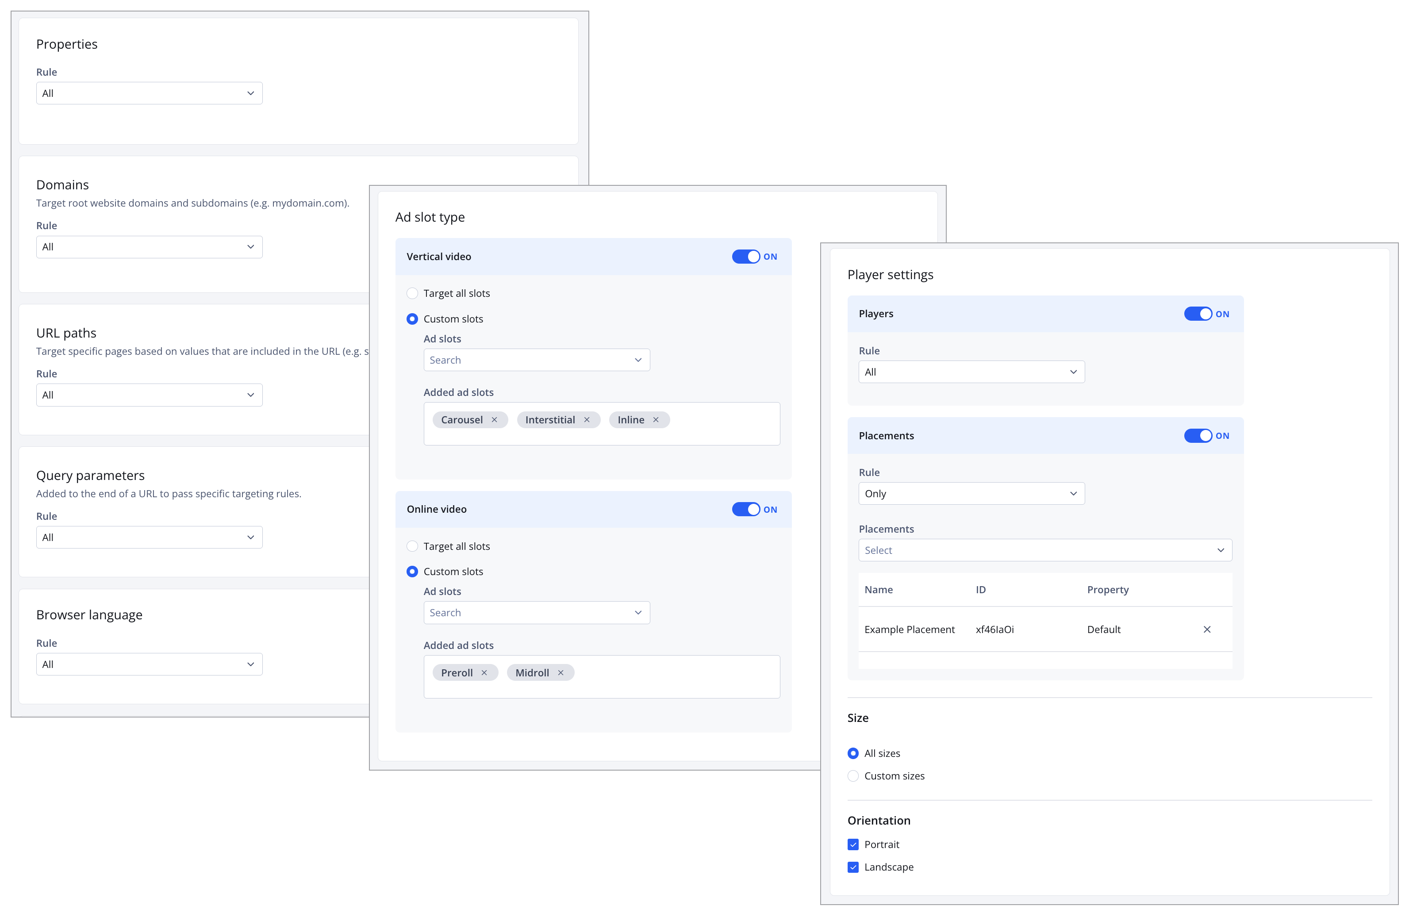The width and height of the screenshot is (1413, 921).
Task: Choose the Custom sizes radio option
Action: tap(853, 776)
